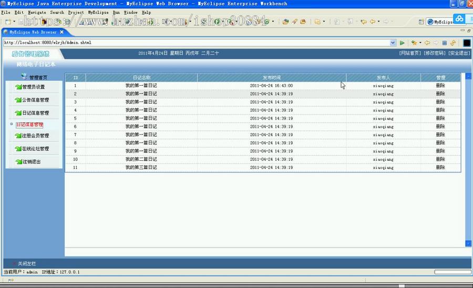
Task: Open 日记信息管理 sidebar item with green icon
Action: (x=35, y=113)
